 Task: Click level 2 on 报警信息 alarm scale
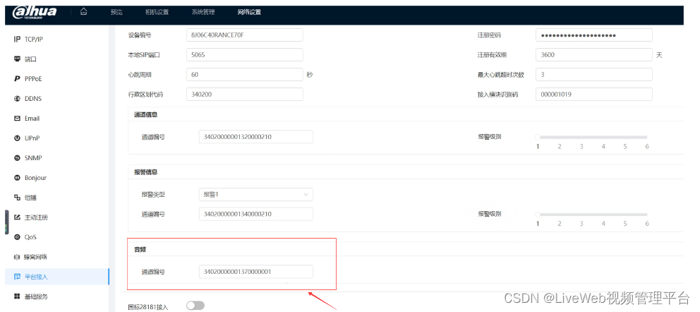click(x=560, y=224)
